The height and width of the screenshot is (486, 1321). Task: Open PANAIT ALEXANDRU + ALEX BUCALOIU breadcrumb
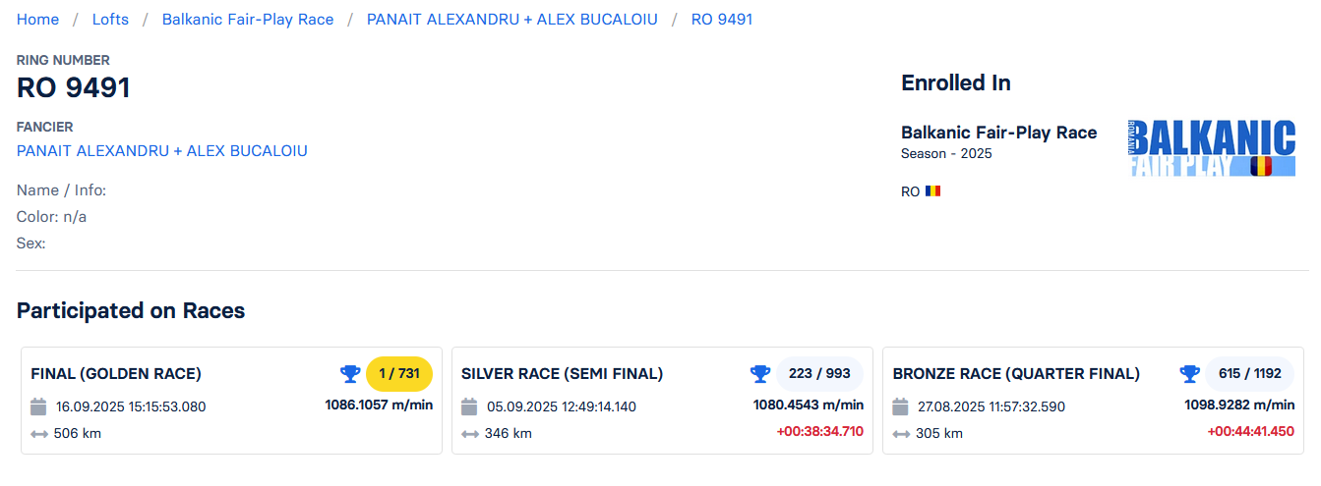click(512, 20)
